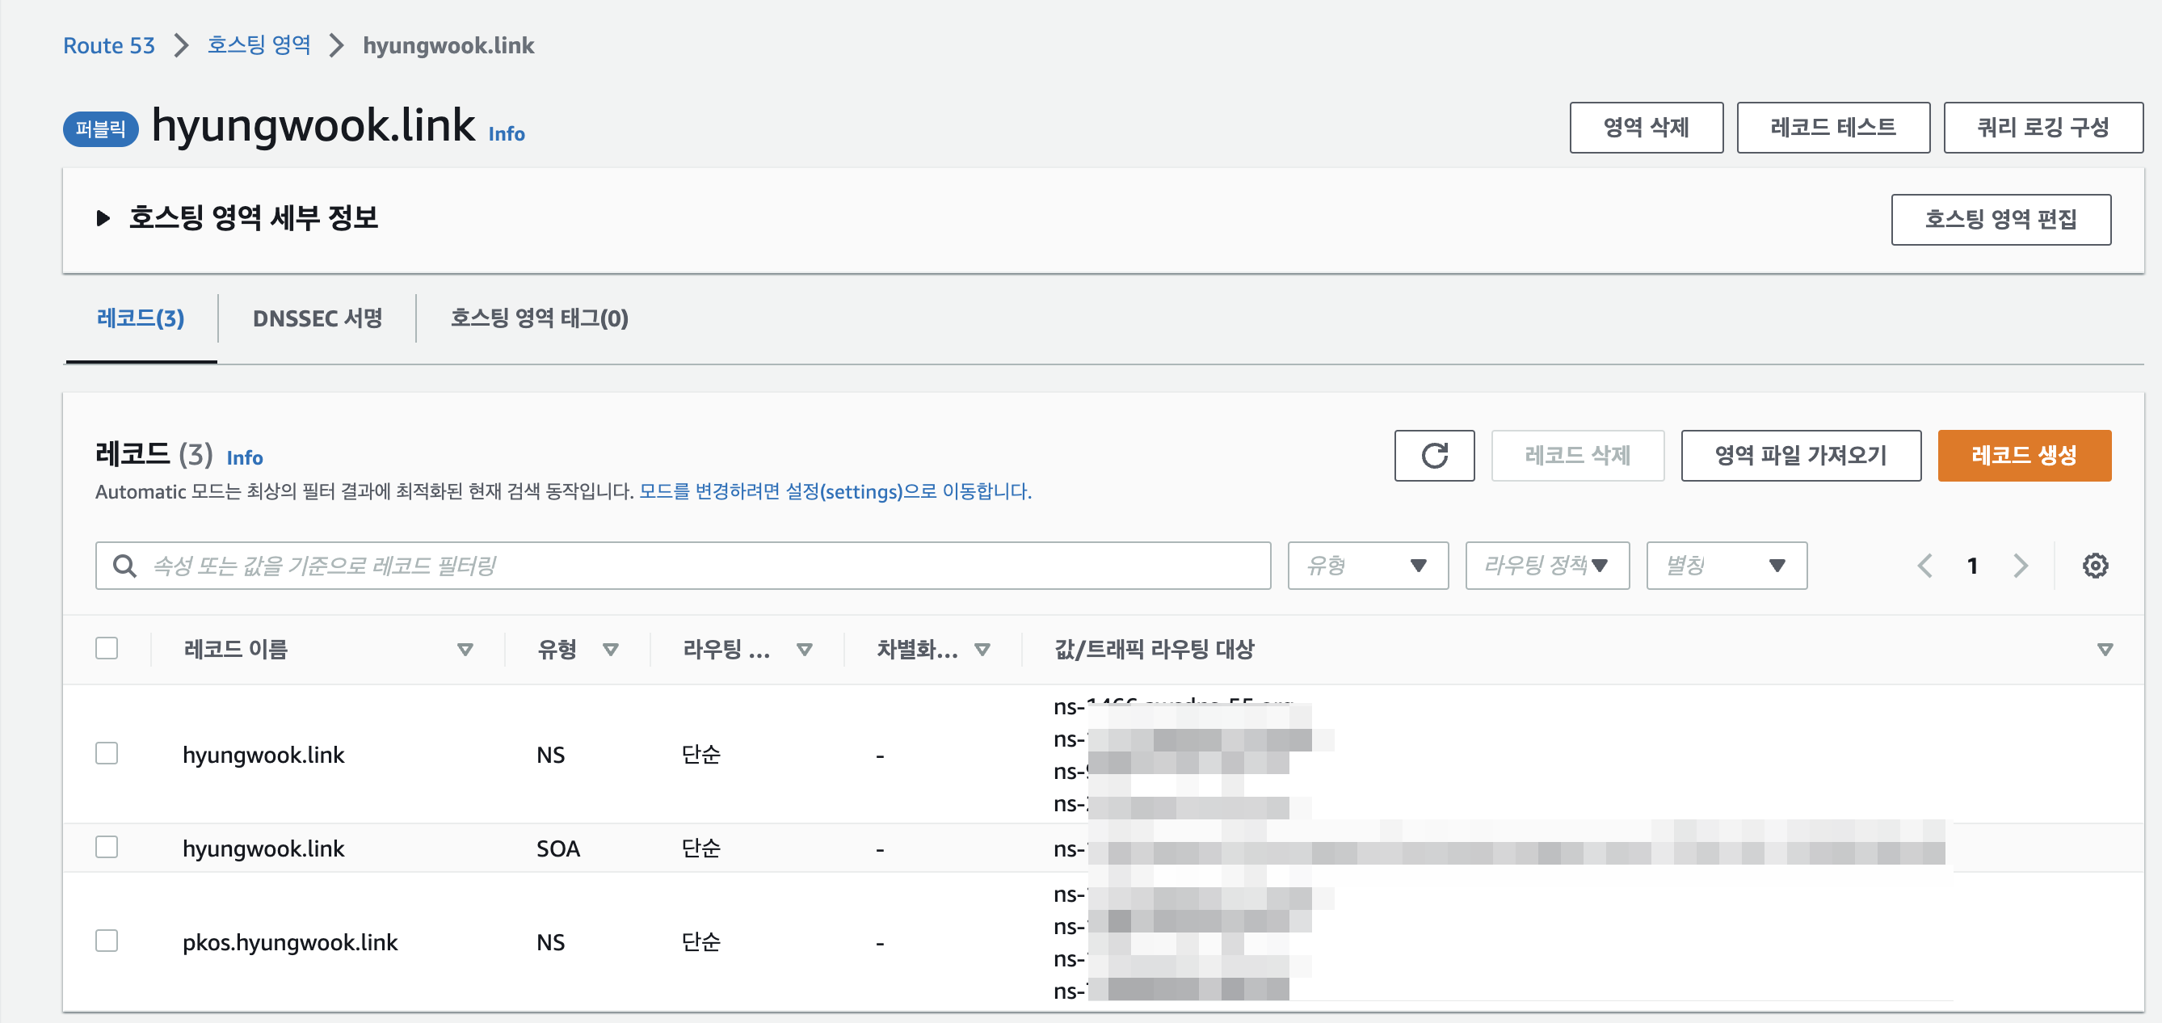The width and height of the screenshot is (2162, 1023).
Task: Go to previous page arrow
Action: pyautogui.click(x=1924, y=566)
